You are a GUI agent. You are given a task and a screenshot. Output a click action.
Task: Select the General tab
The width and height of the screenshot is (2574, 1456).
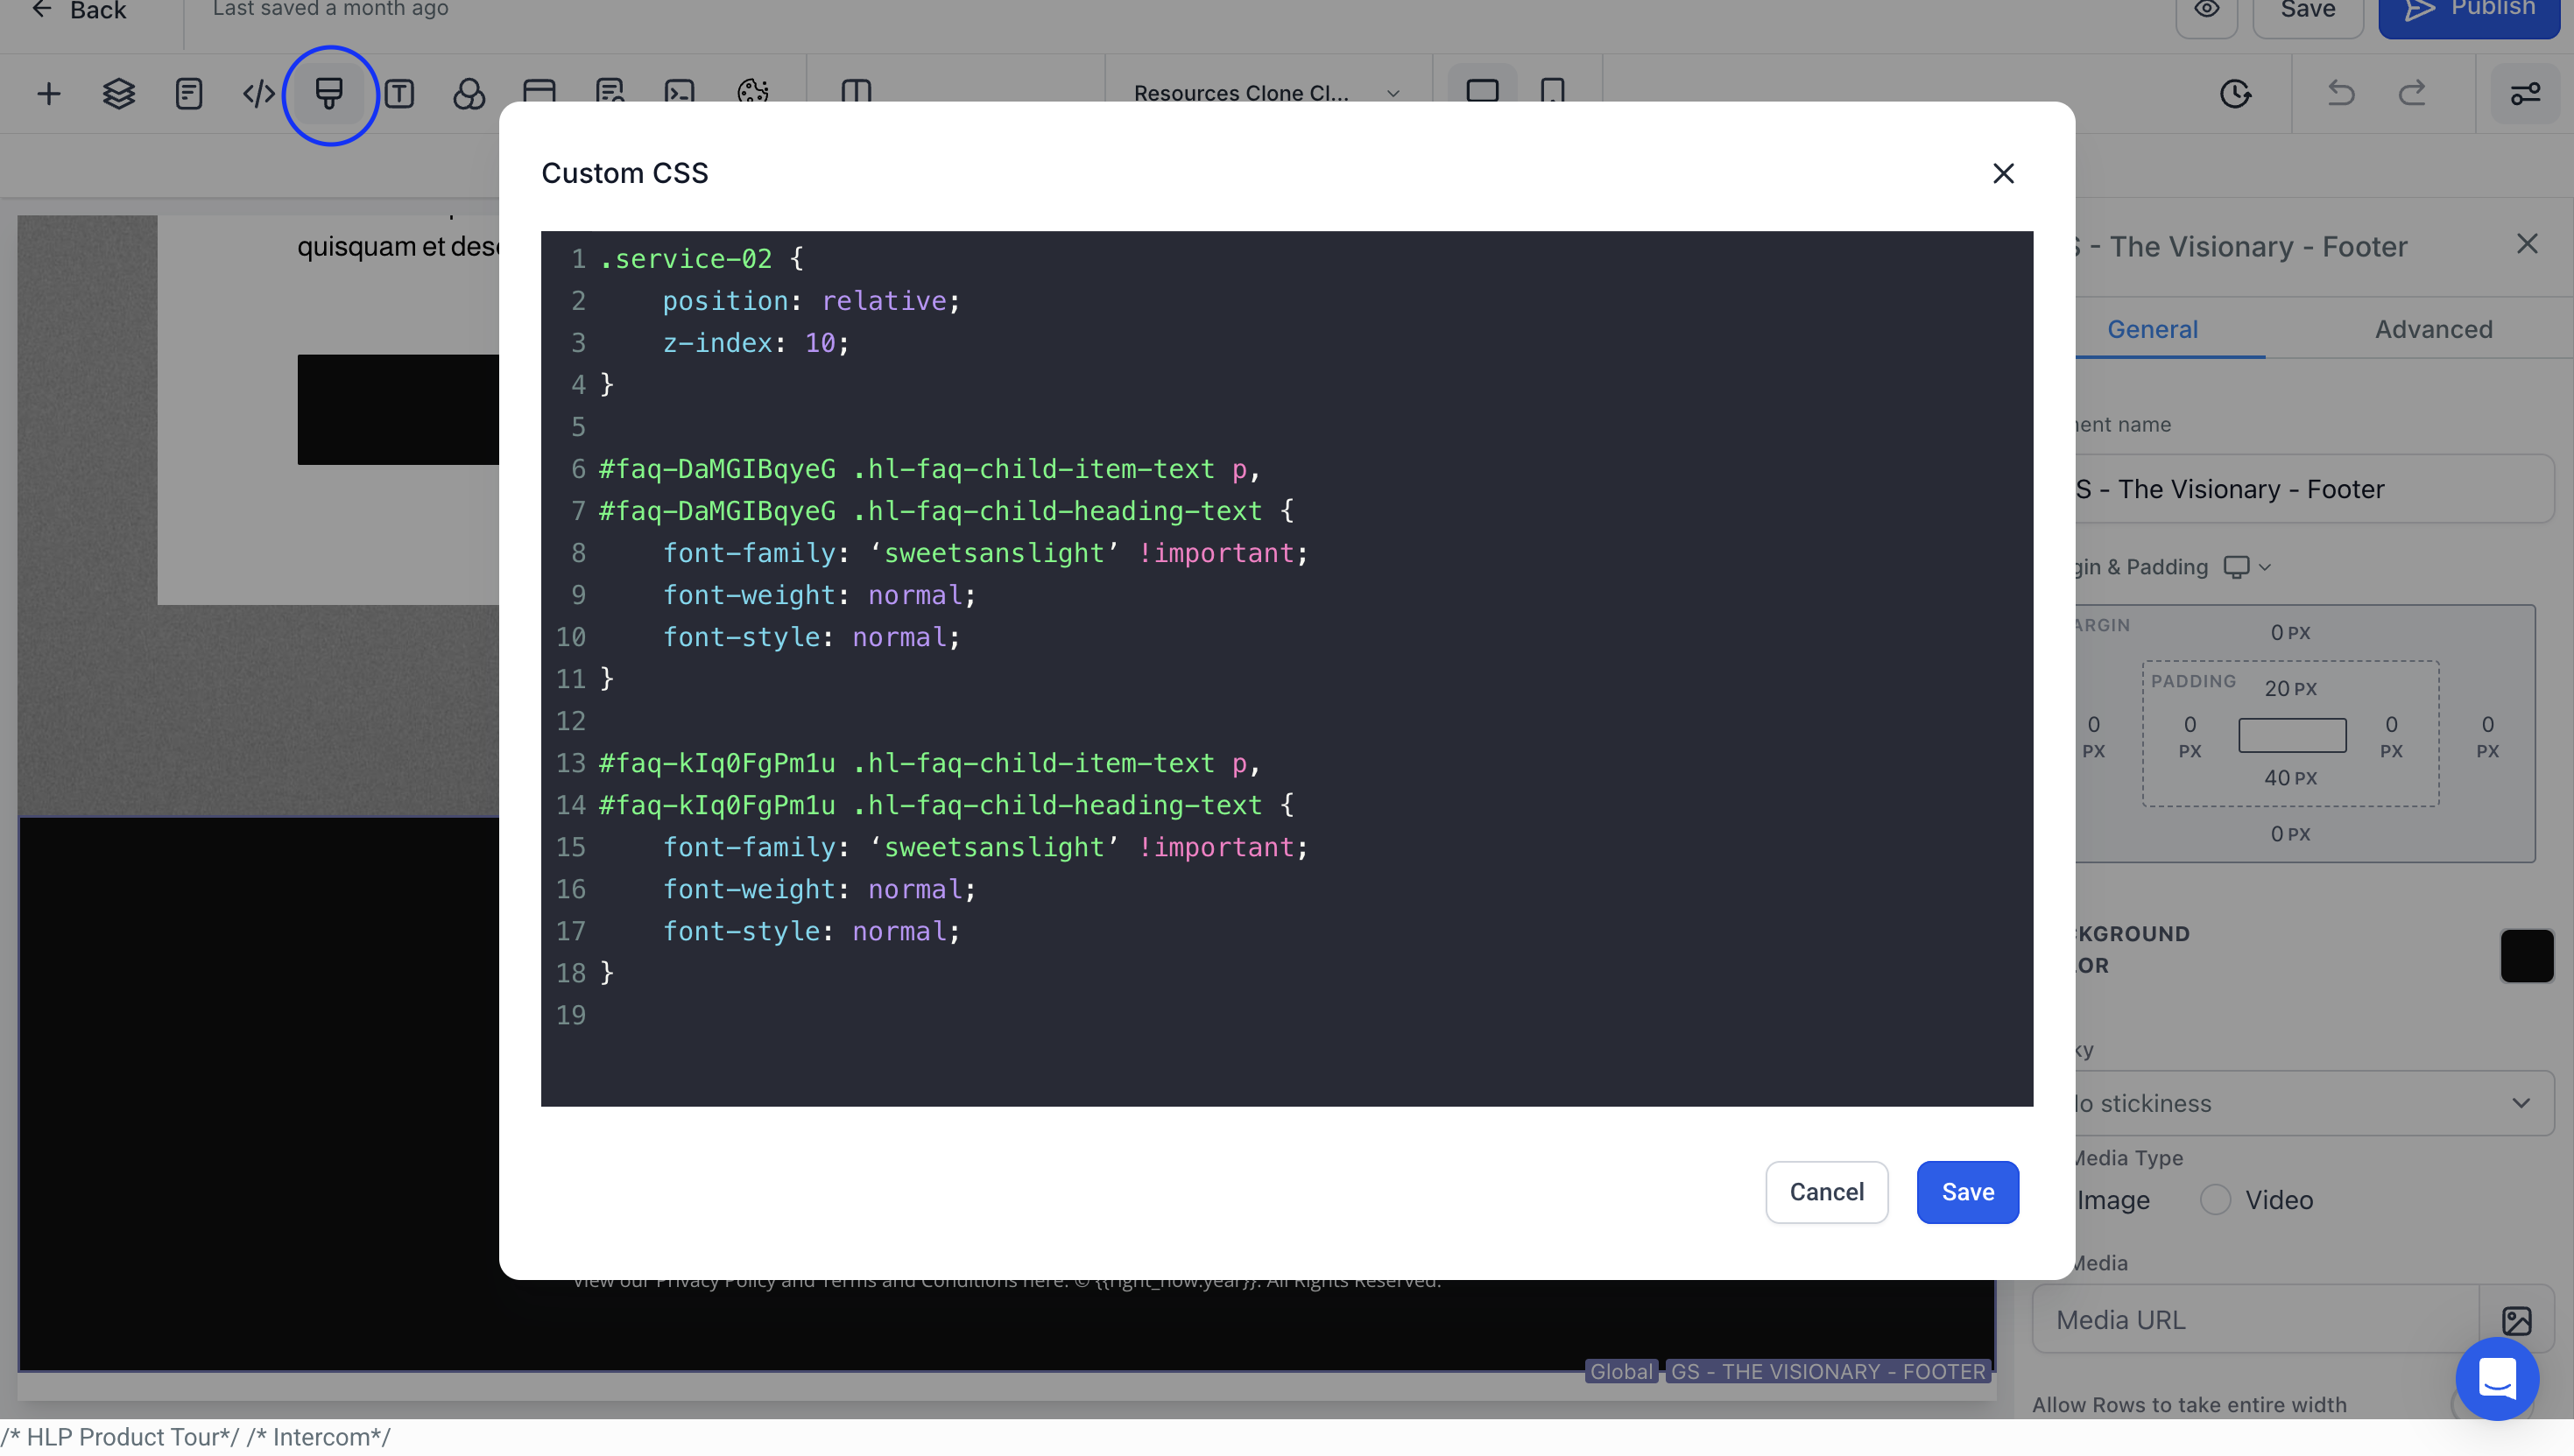click(x=2152, y=329)
